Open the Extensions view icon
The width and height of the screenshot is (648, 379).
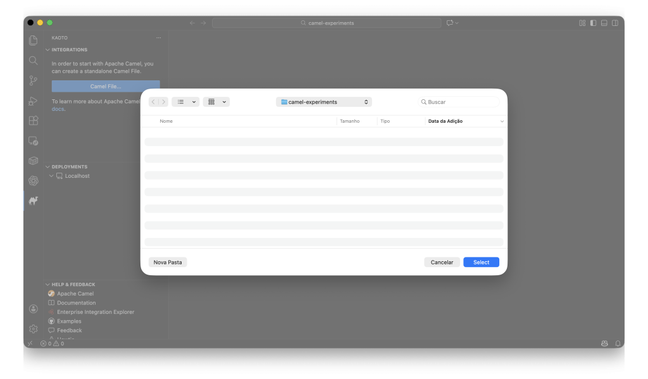(33, 120)
